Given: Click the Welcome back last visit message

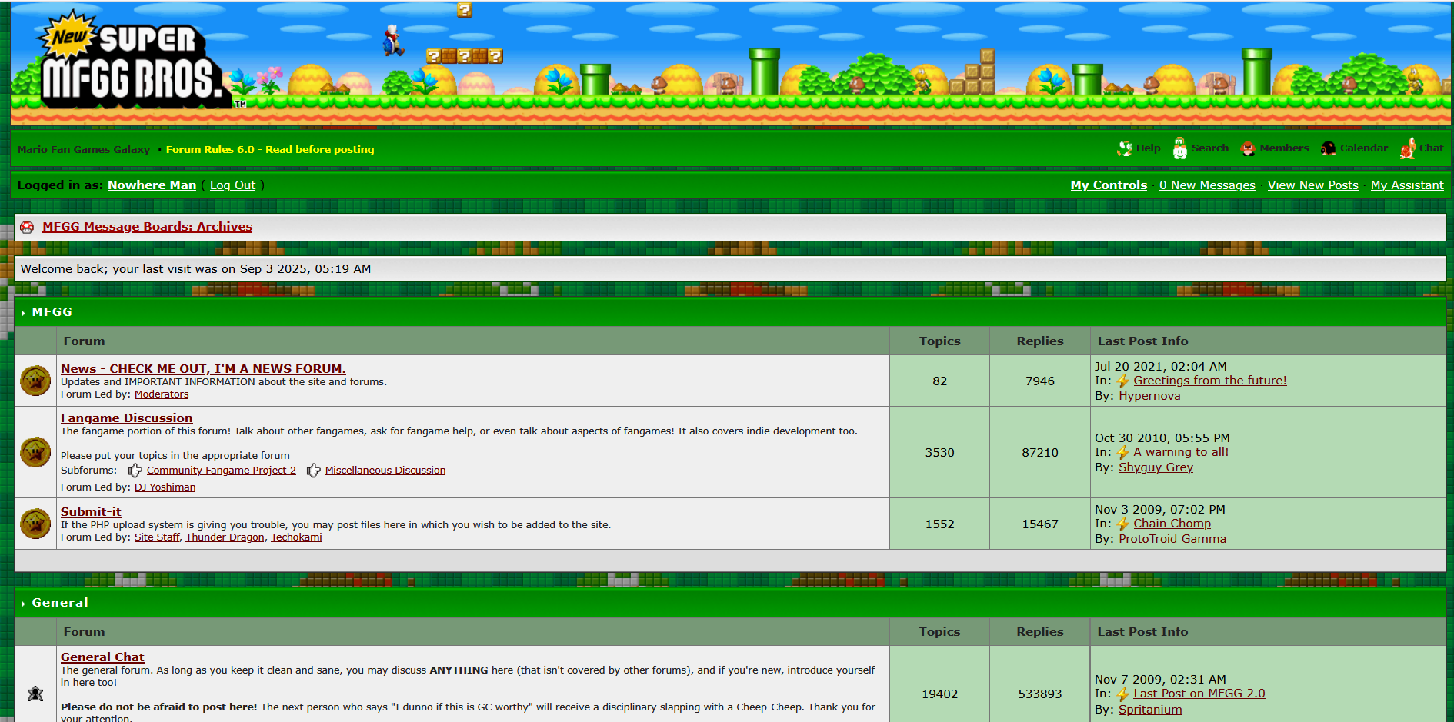Looking at the screenshot, I should coord(195,269).
